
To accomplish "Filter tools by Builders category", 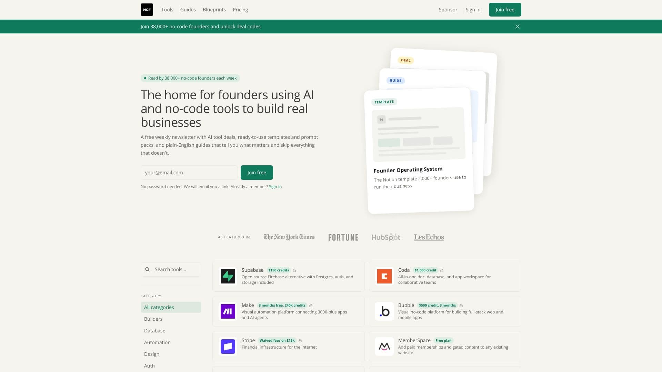I will point(171,319).
